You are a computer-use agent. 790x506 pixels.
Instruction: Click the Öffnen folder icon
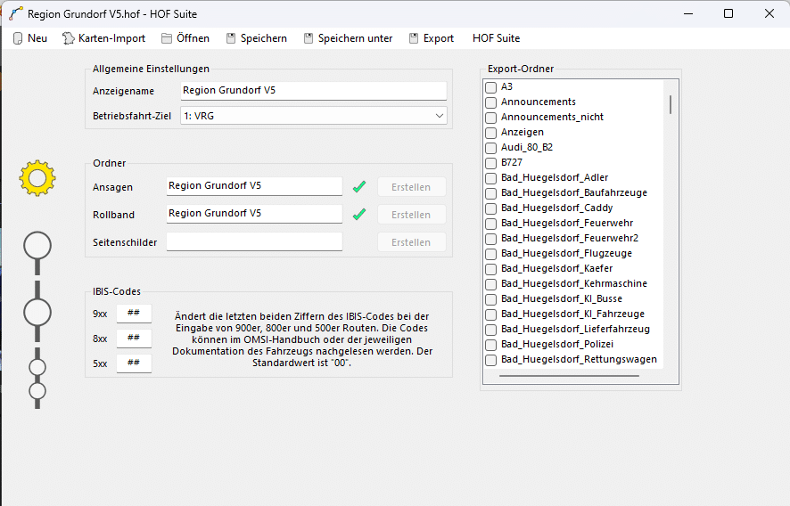point(166,38)
